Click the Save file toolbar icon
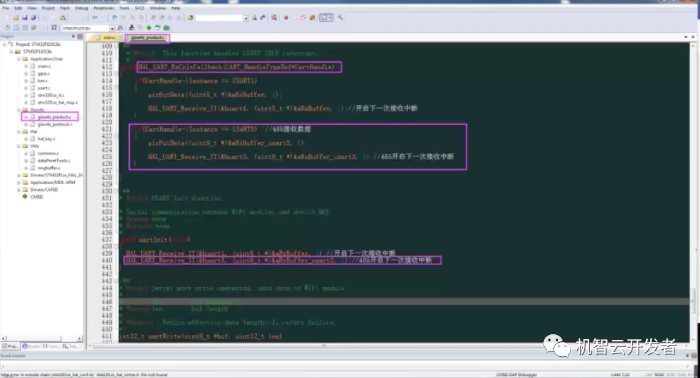This screenshot has height=378, width=700. [26, 18]
